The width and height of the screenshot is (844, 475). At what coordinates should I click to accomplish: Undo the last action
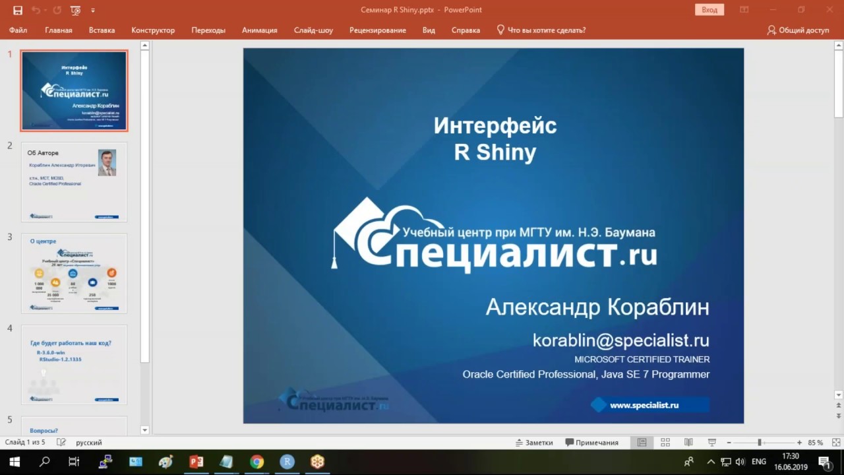coord(35,10)
